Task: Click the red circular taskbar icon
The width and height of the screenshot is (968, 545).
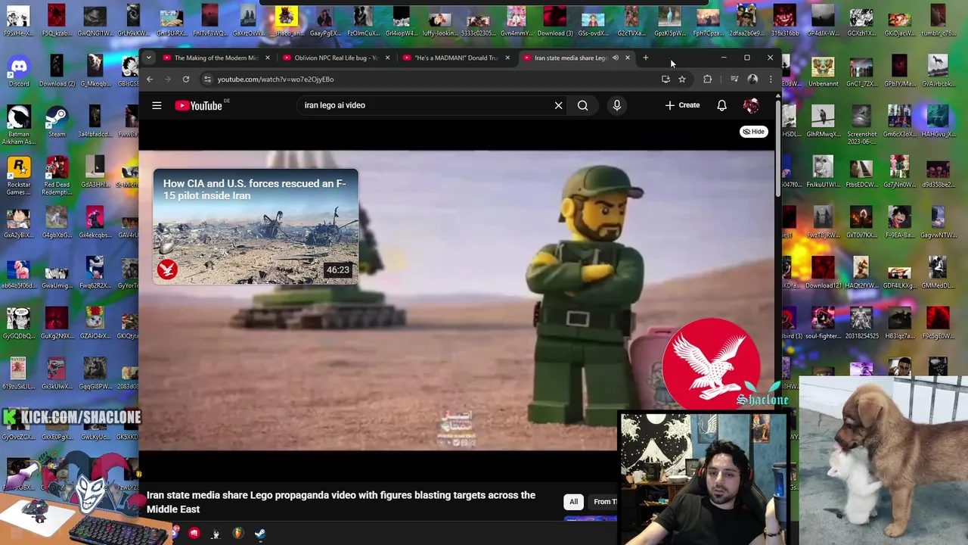Action: pos(194,534)
